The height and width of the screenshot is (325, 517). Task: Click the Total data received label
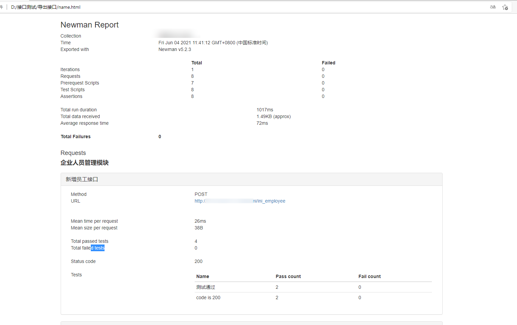coord(80,116)
